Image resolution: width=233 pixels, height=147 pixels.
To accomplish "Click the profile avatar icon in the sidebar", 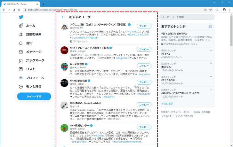I will [21, 78].
